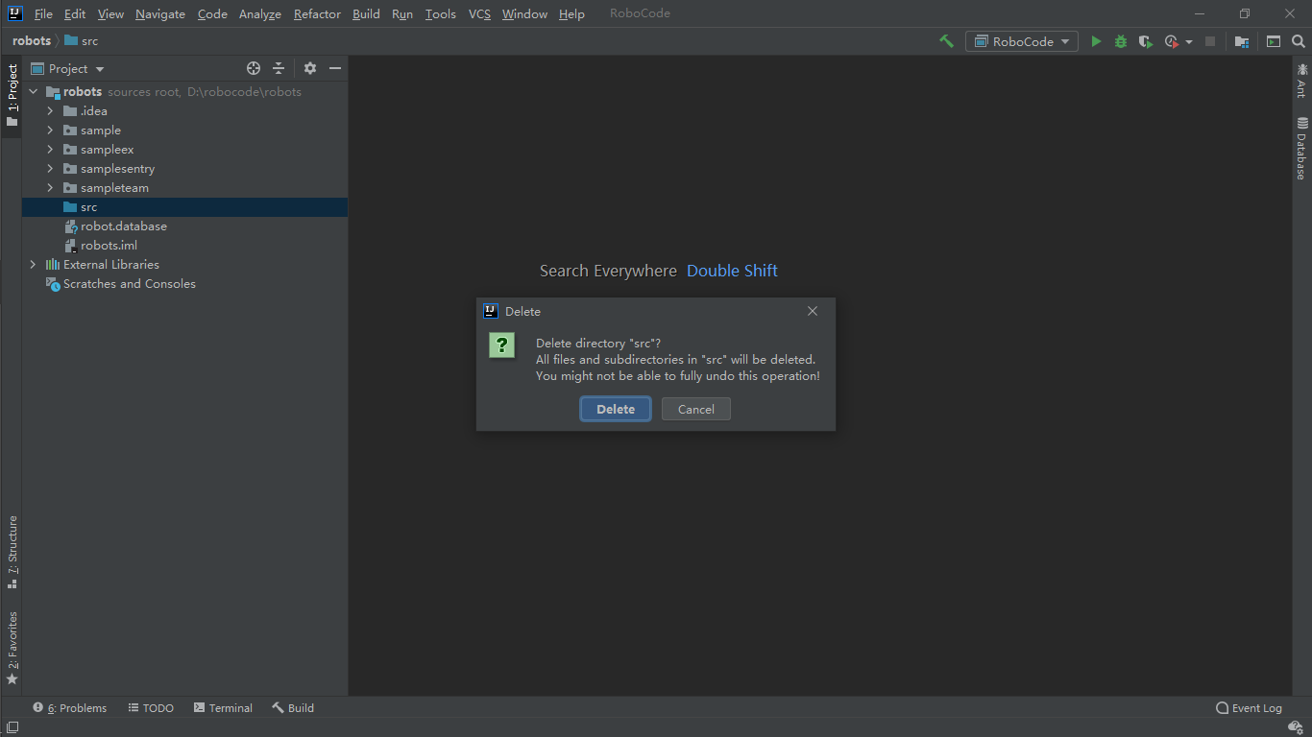Collapse the robots root node
Screen dimensions: 1312x737
(x=34, y=92)
